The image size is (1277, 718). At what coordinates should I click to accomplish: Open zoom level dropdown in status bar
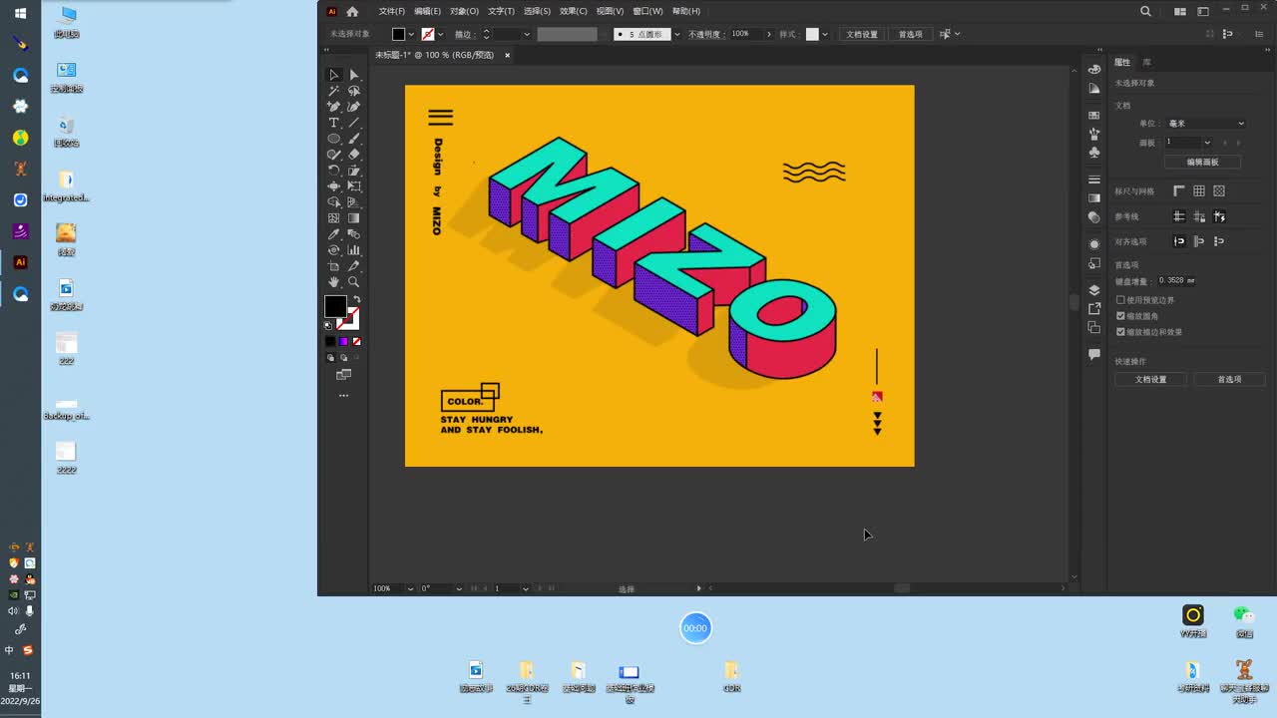point(410,589)
